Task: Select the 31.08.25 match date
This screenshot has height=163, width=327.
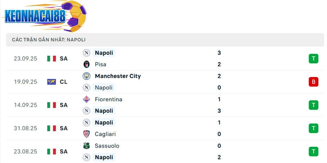Action: click(x=25, y=128)
